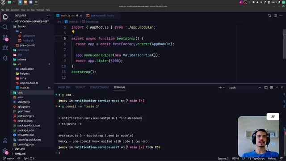Open the Run and Debug view
The width and height of the screenshot is (286, 161).
coord(5,48)
